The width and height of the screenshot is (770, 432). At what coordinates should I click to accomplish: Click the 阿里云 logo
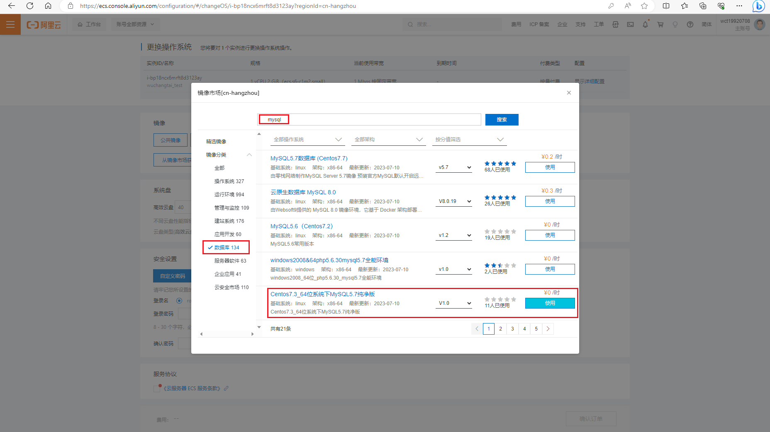44,25
